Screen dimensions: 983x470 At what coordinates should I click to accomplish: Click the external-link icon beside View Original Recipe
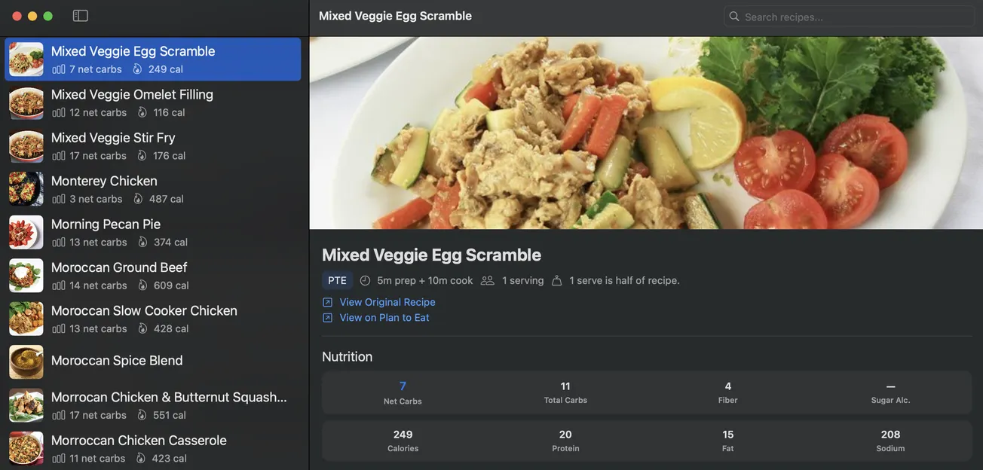pos(327,301)
